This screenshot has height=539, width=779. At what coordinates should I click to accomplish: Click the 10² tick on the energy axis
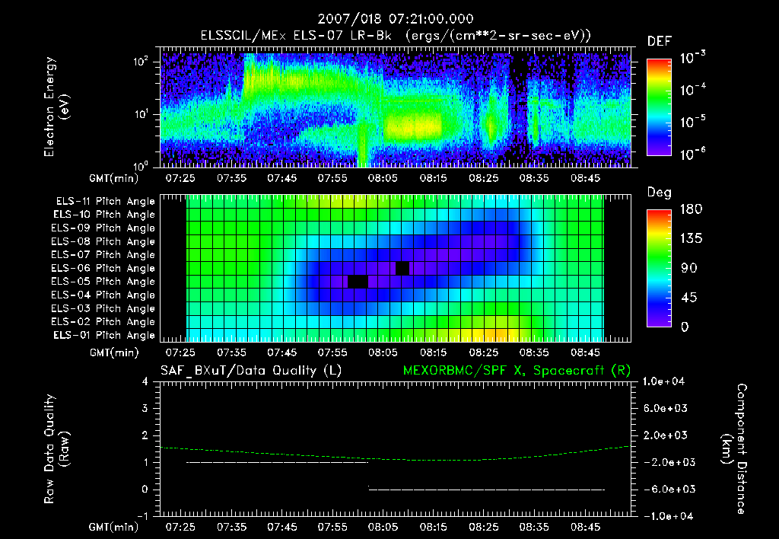tap(141, 61)
